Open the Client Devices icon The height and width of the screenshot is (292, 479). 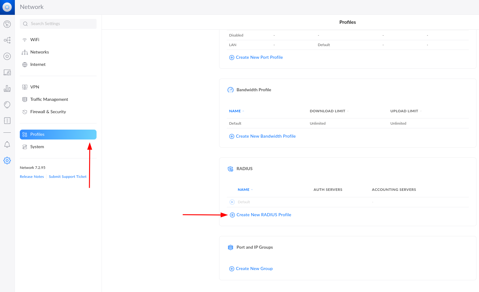(x=7, y=72)
